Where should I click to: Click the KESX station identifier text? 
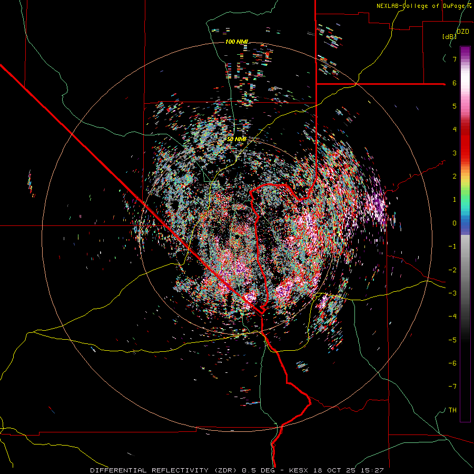point(299,470)
